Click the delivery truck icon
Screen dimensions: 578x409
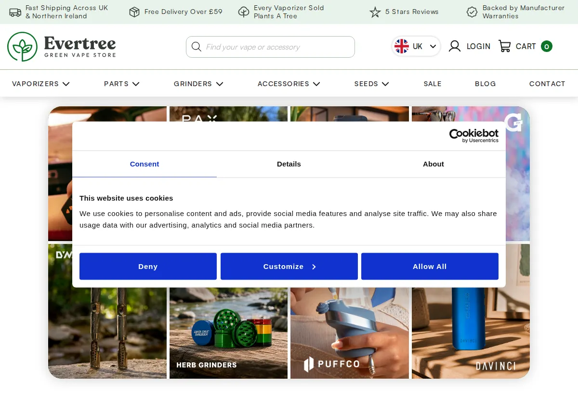(x=15, y=12)
